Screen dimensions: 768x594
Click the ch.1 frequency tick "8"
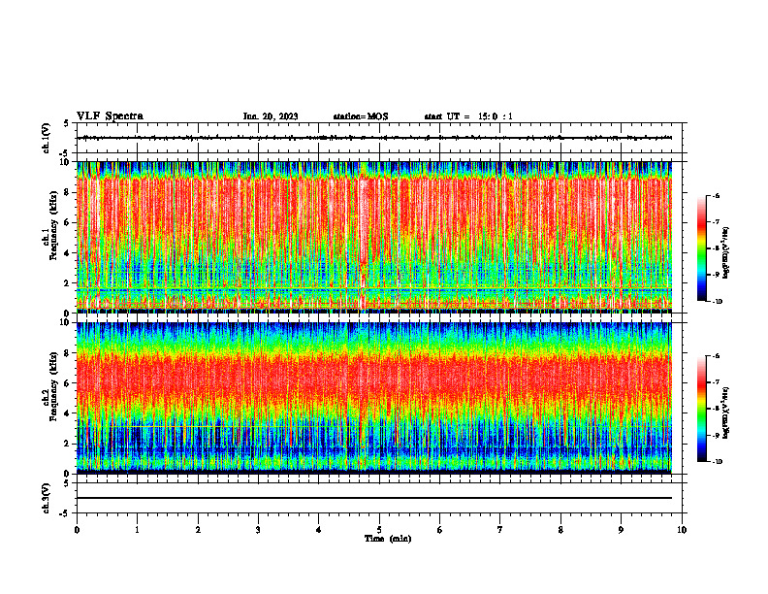[x=67, y=192]
